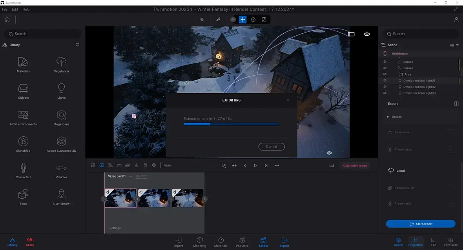
Task: Open the Megascans library category
Action: click(61, 118)
